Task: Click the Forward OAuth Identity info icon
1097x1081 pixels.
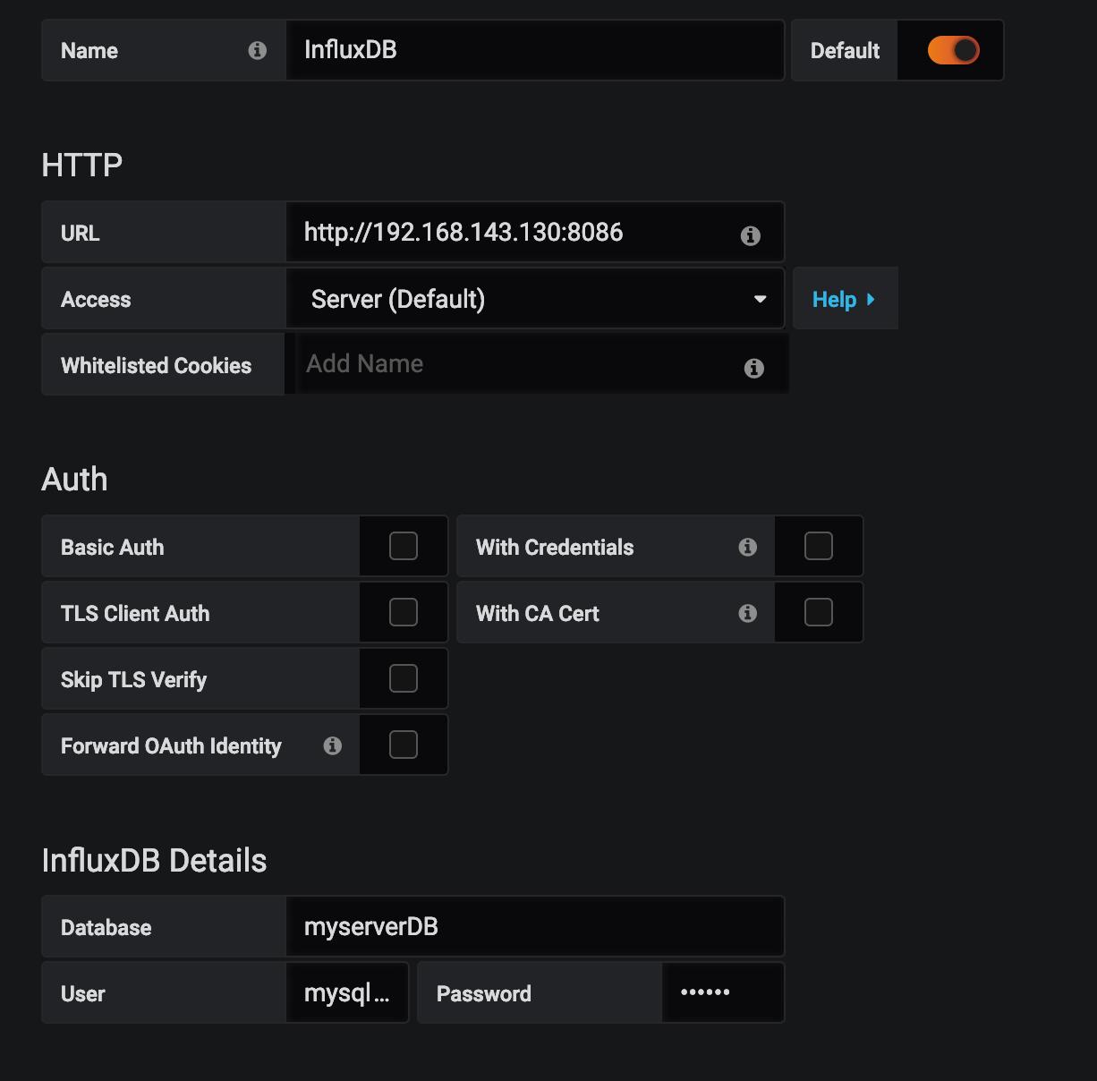Action: pos(333,745)
